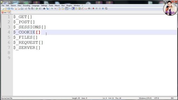Click the Playback macro icon

(x=100, y=9)
